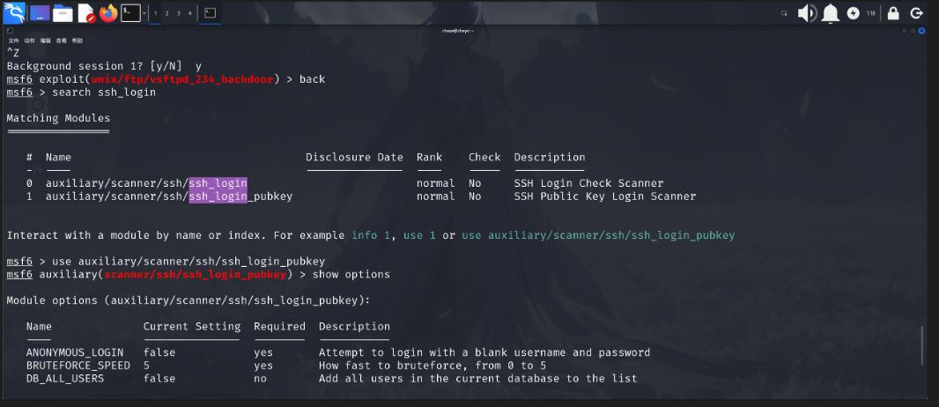Click the 'Module options' heading line

(x=188, y=300)
